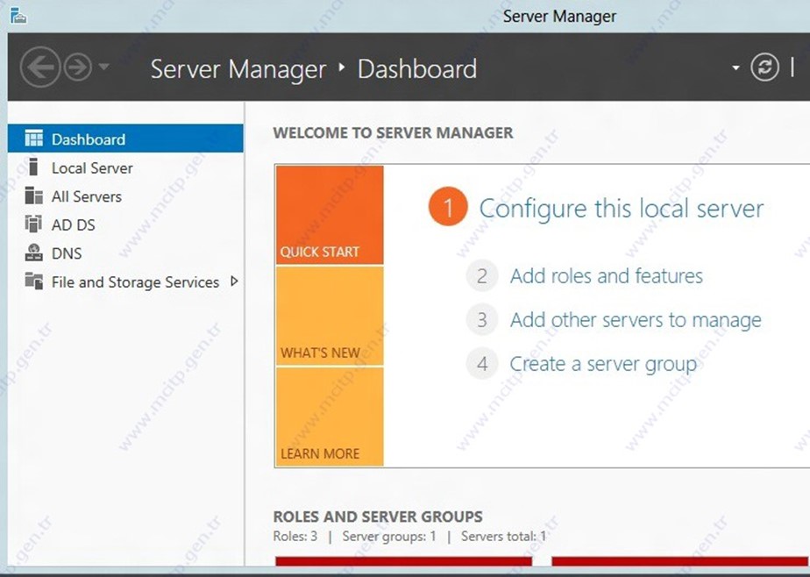This screenshot has width=810, height=577.
Task: Click the step 2 number circle
Action: click(x=482, y=276)
